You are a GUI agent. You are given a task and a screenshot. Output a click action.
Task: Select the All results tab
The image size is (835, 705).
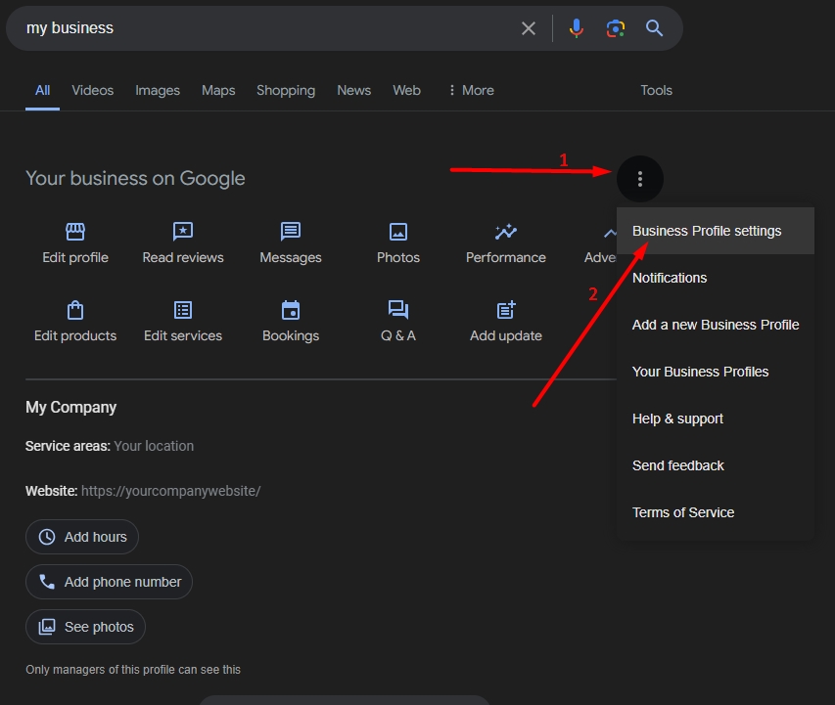(43, 91)
